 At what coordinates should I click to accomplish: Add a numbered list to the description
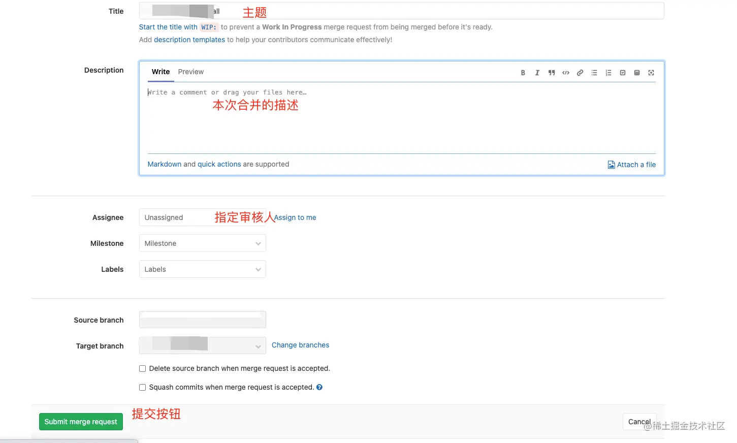click(608, 73)
